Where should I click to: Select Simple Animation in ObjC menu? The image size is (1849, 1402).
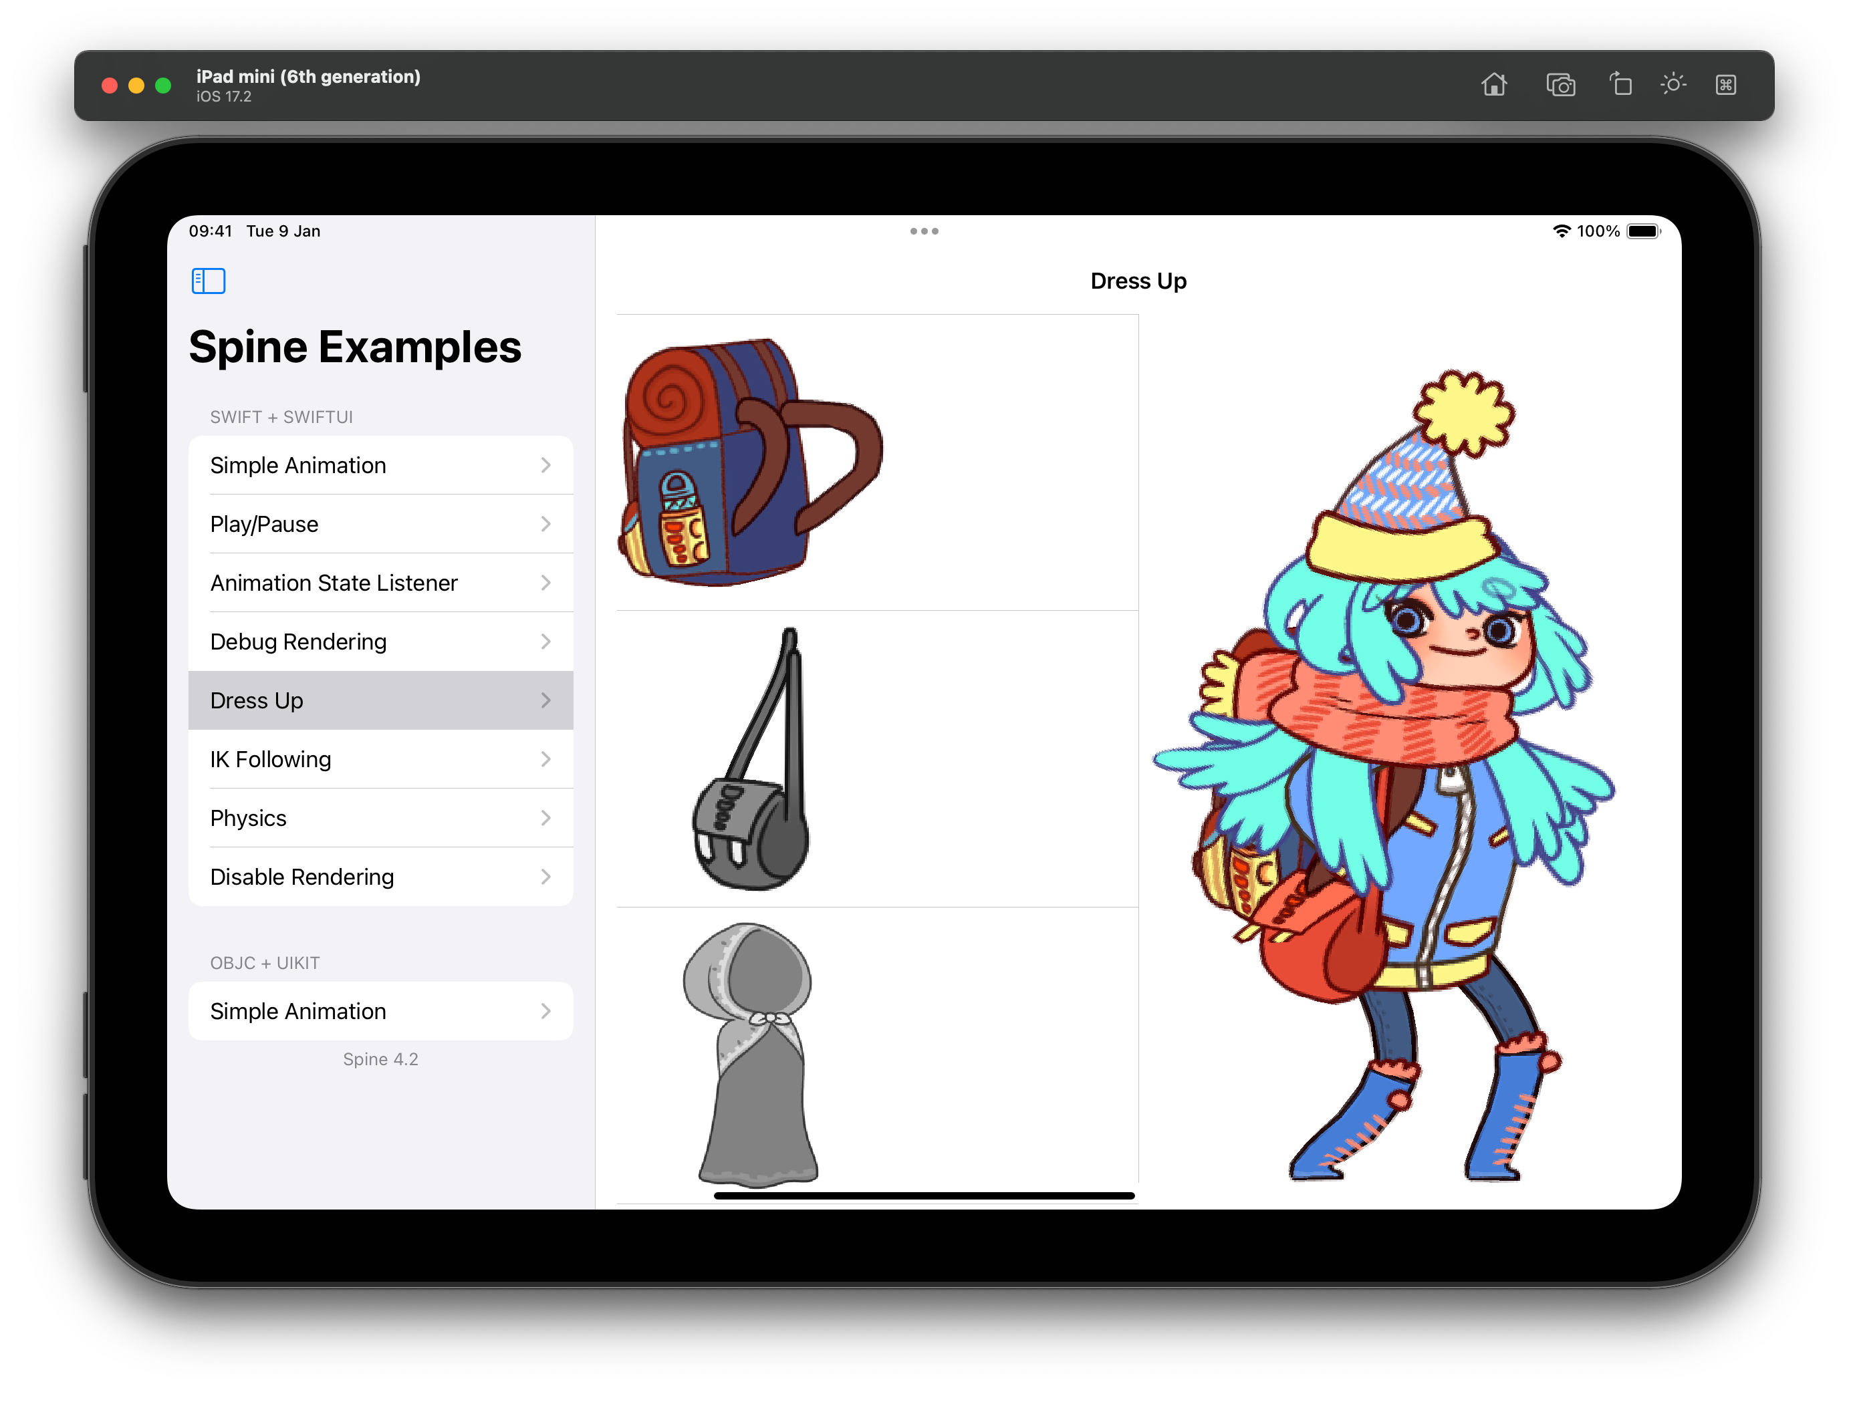(380, 1010)
